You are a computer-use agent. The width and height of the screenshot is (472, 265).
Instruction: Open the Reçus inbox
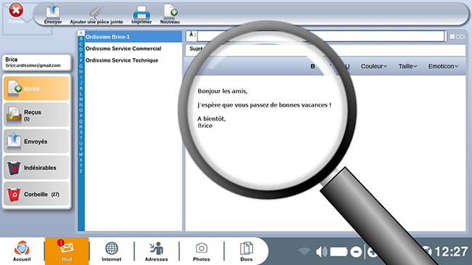[36, 115]
